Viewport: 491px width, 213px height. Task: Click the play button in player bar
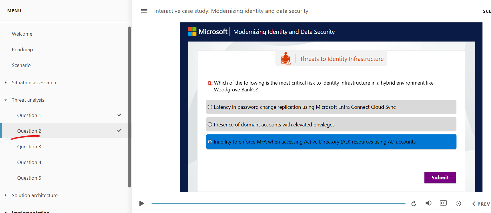(x=141, y=203)
